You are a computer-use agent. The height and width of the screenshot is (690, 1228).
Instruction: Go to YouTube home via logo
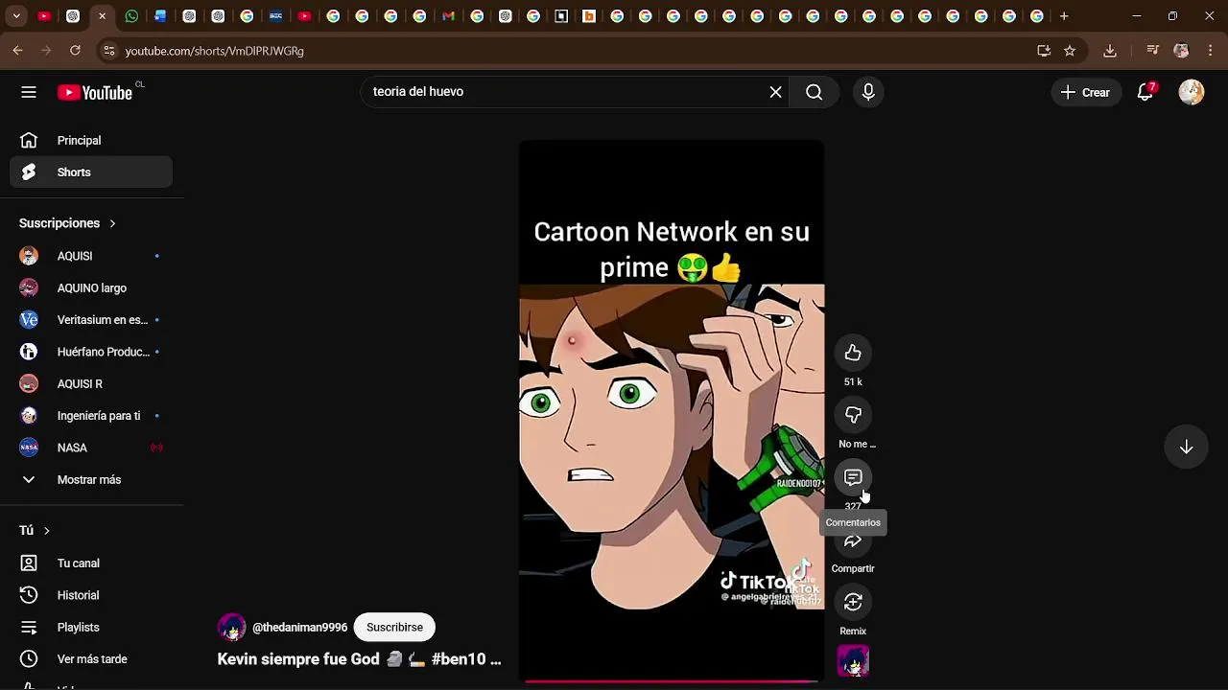click(x=94, y=92)
